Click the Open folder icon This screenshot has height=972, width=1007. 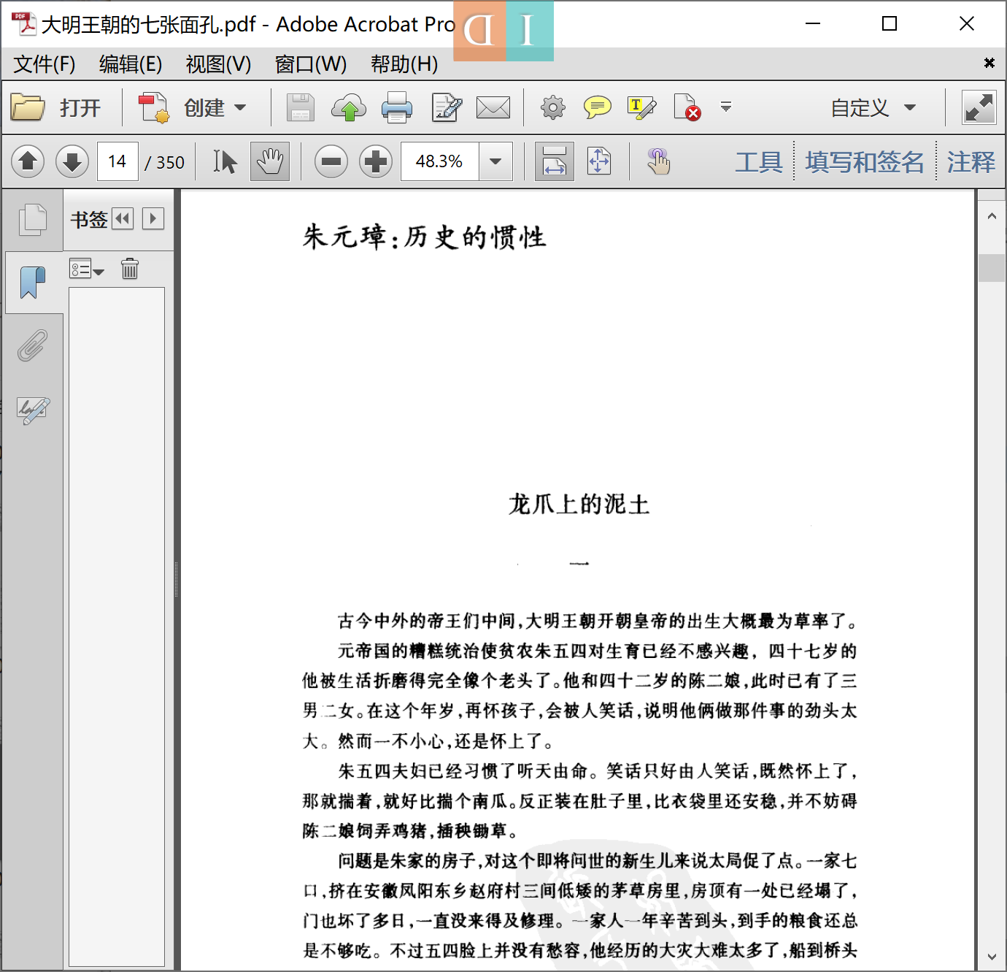coord(28,107)
